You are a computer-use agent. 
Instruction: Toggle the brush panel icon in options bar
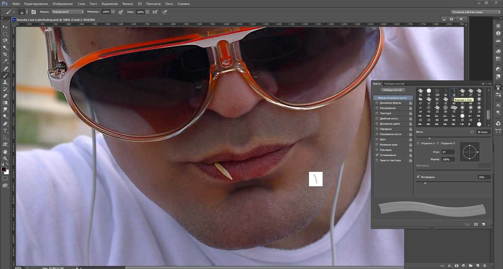pos(34,12)
